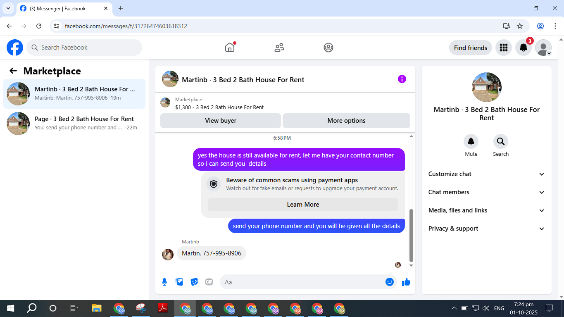The image size is (564, 317).
Task: Open the emoji picker in message box
Action: [389, 282]
